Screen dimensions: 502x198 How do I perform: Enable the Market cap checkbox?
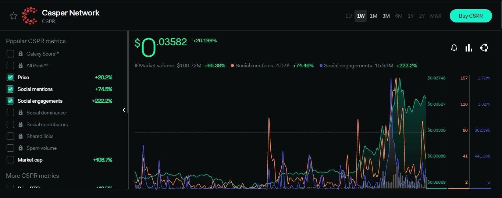[x=10, y=160]
